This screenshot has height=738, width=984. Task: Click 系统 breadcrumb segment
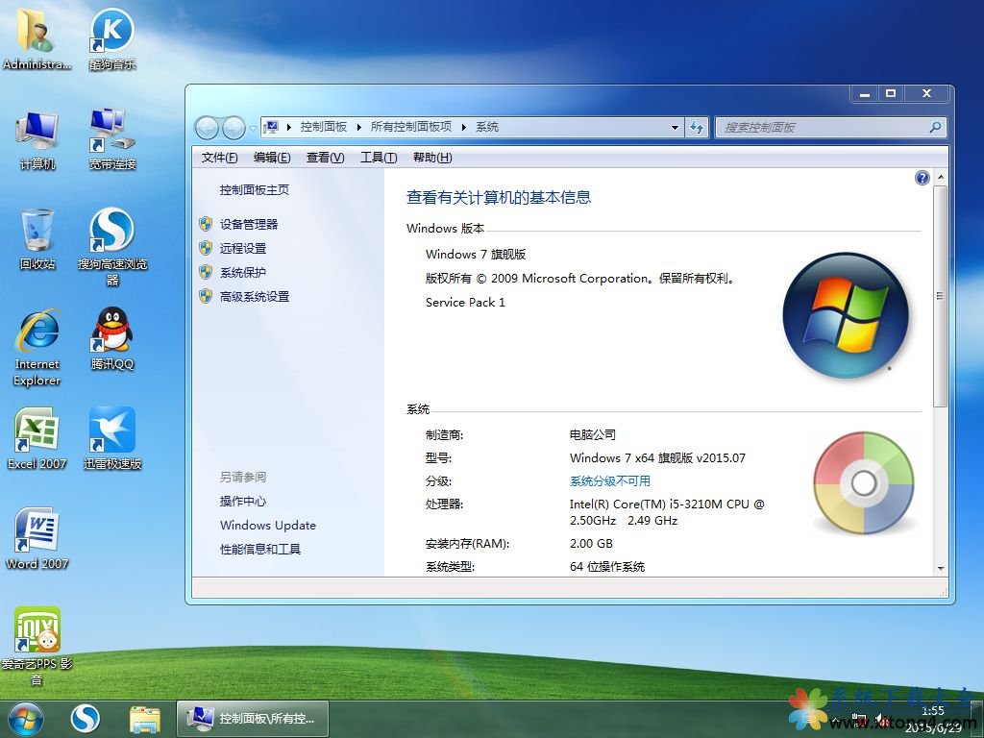pos(487,128)
